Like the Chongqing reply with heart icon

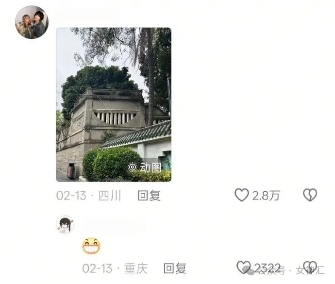click(244, 267)
